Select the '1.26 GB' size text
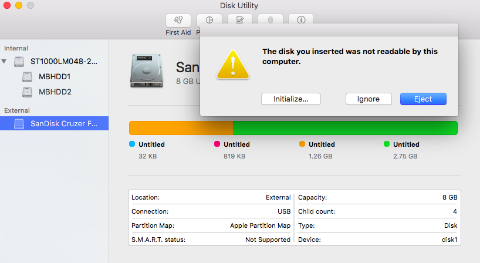The width and height of the screenshot is (480, 263). click(x=320, y=157)
